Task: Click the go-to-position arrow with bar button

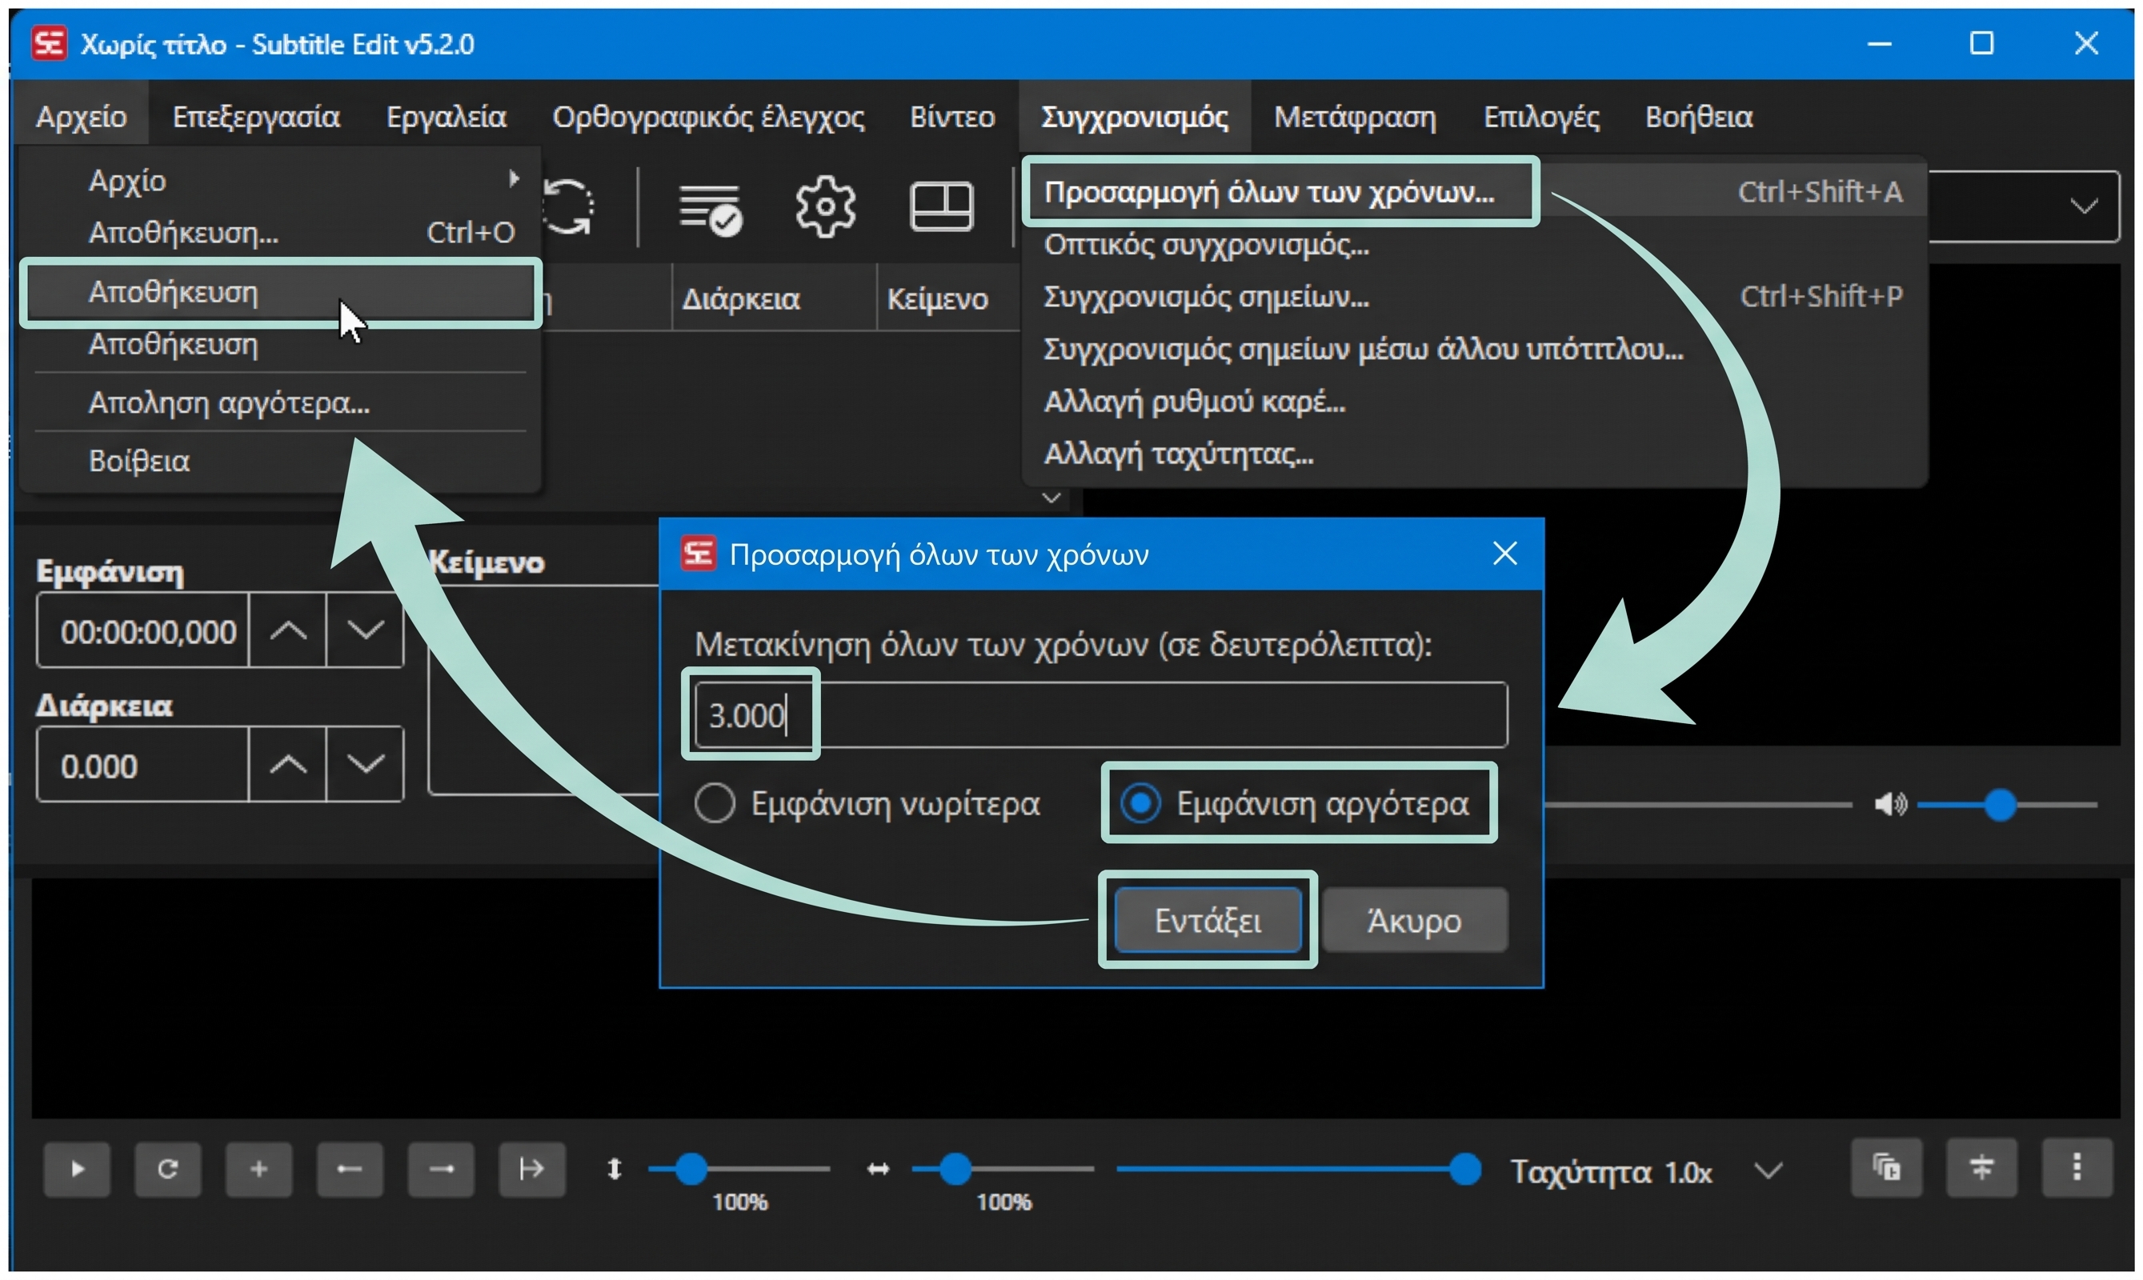Action: pos(531,1170)
